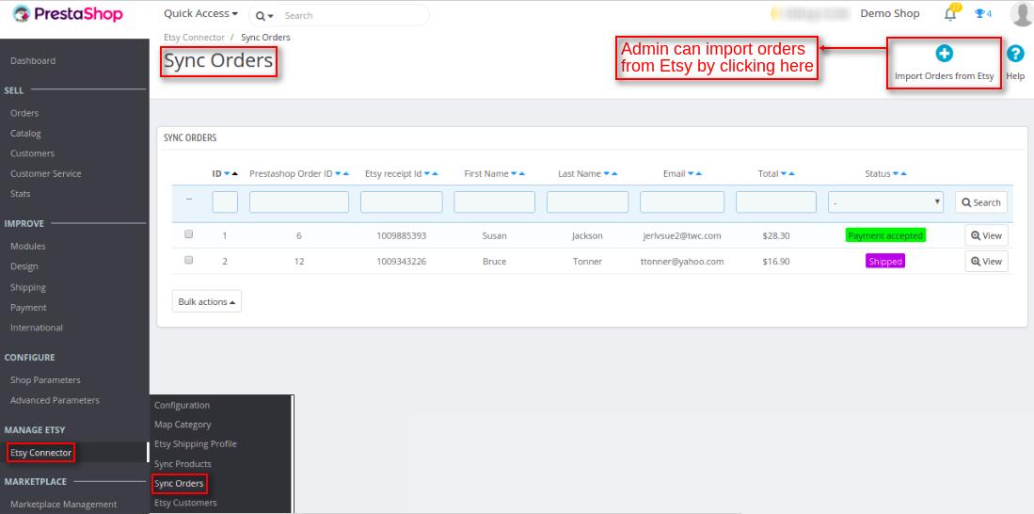Image resolution: width=1034 pixels, height=514 pixels.
Task: Sort First Name ascending arrow
Action: (x=522, y=174)
